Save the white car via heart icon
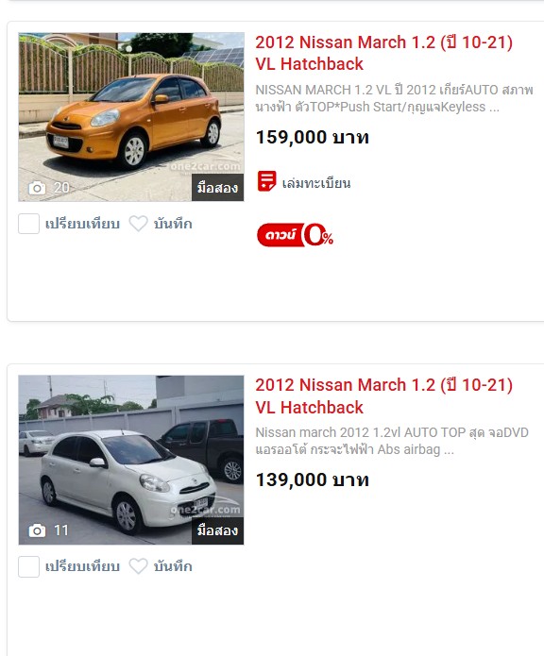Viewport: 544px width, 656px height. tap(138, 566)
